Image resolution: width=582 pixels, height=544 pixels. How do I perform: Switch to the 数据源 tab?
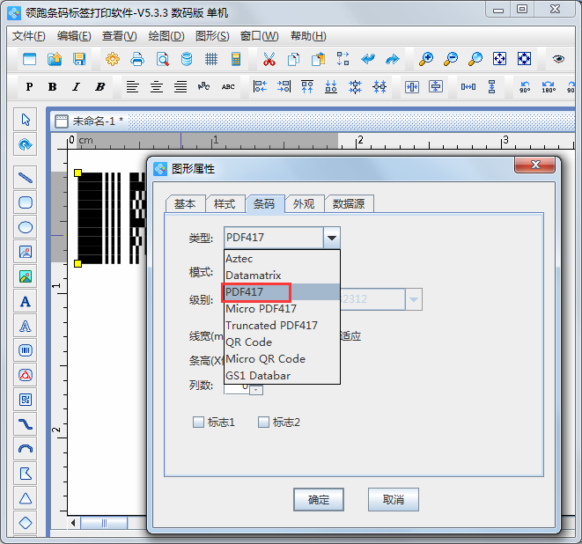[x=349, y=203]
